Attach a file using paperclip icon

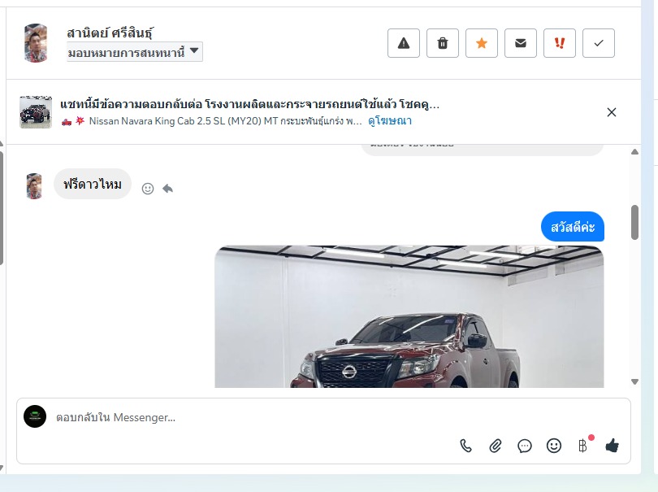[496, 446]
